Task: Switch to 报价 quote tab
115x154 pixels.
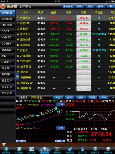Action: pos(81,98)
